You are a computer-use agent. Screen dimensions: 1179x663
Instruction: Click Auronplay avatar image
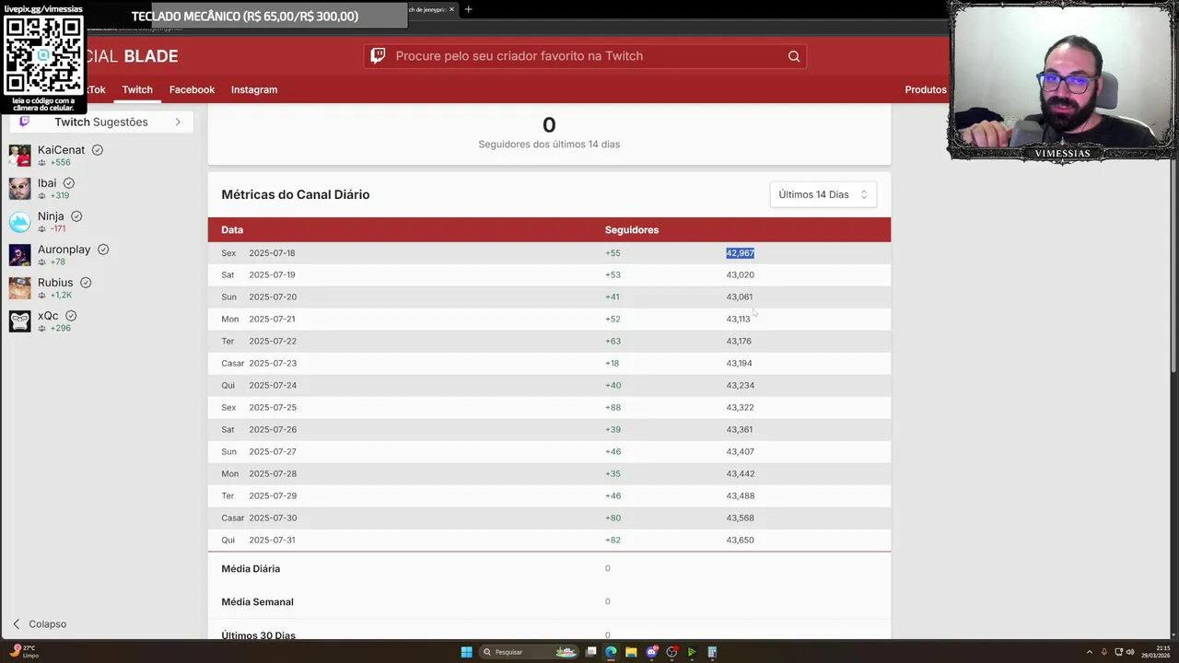click(19, 255)
